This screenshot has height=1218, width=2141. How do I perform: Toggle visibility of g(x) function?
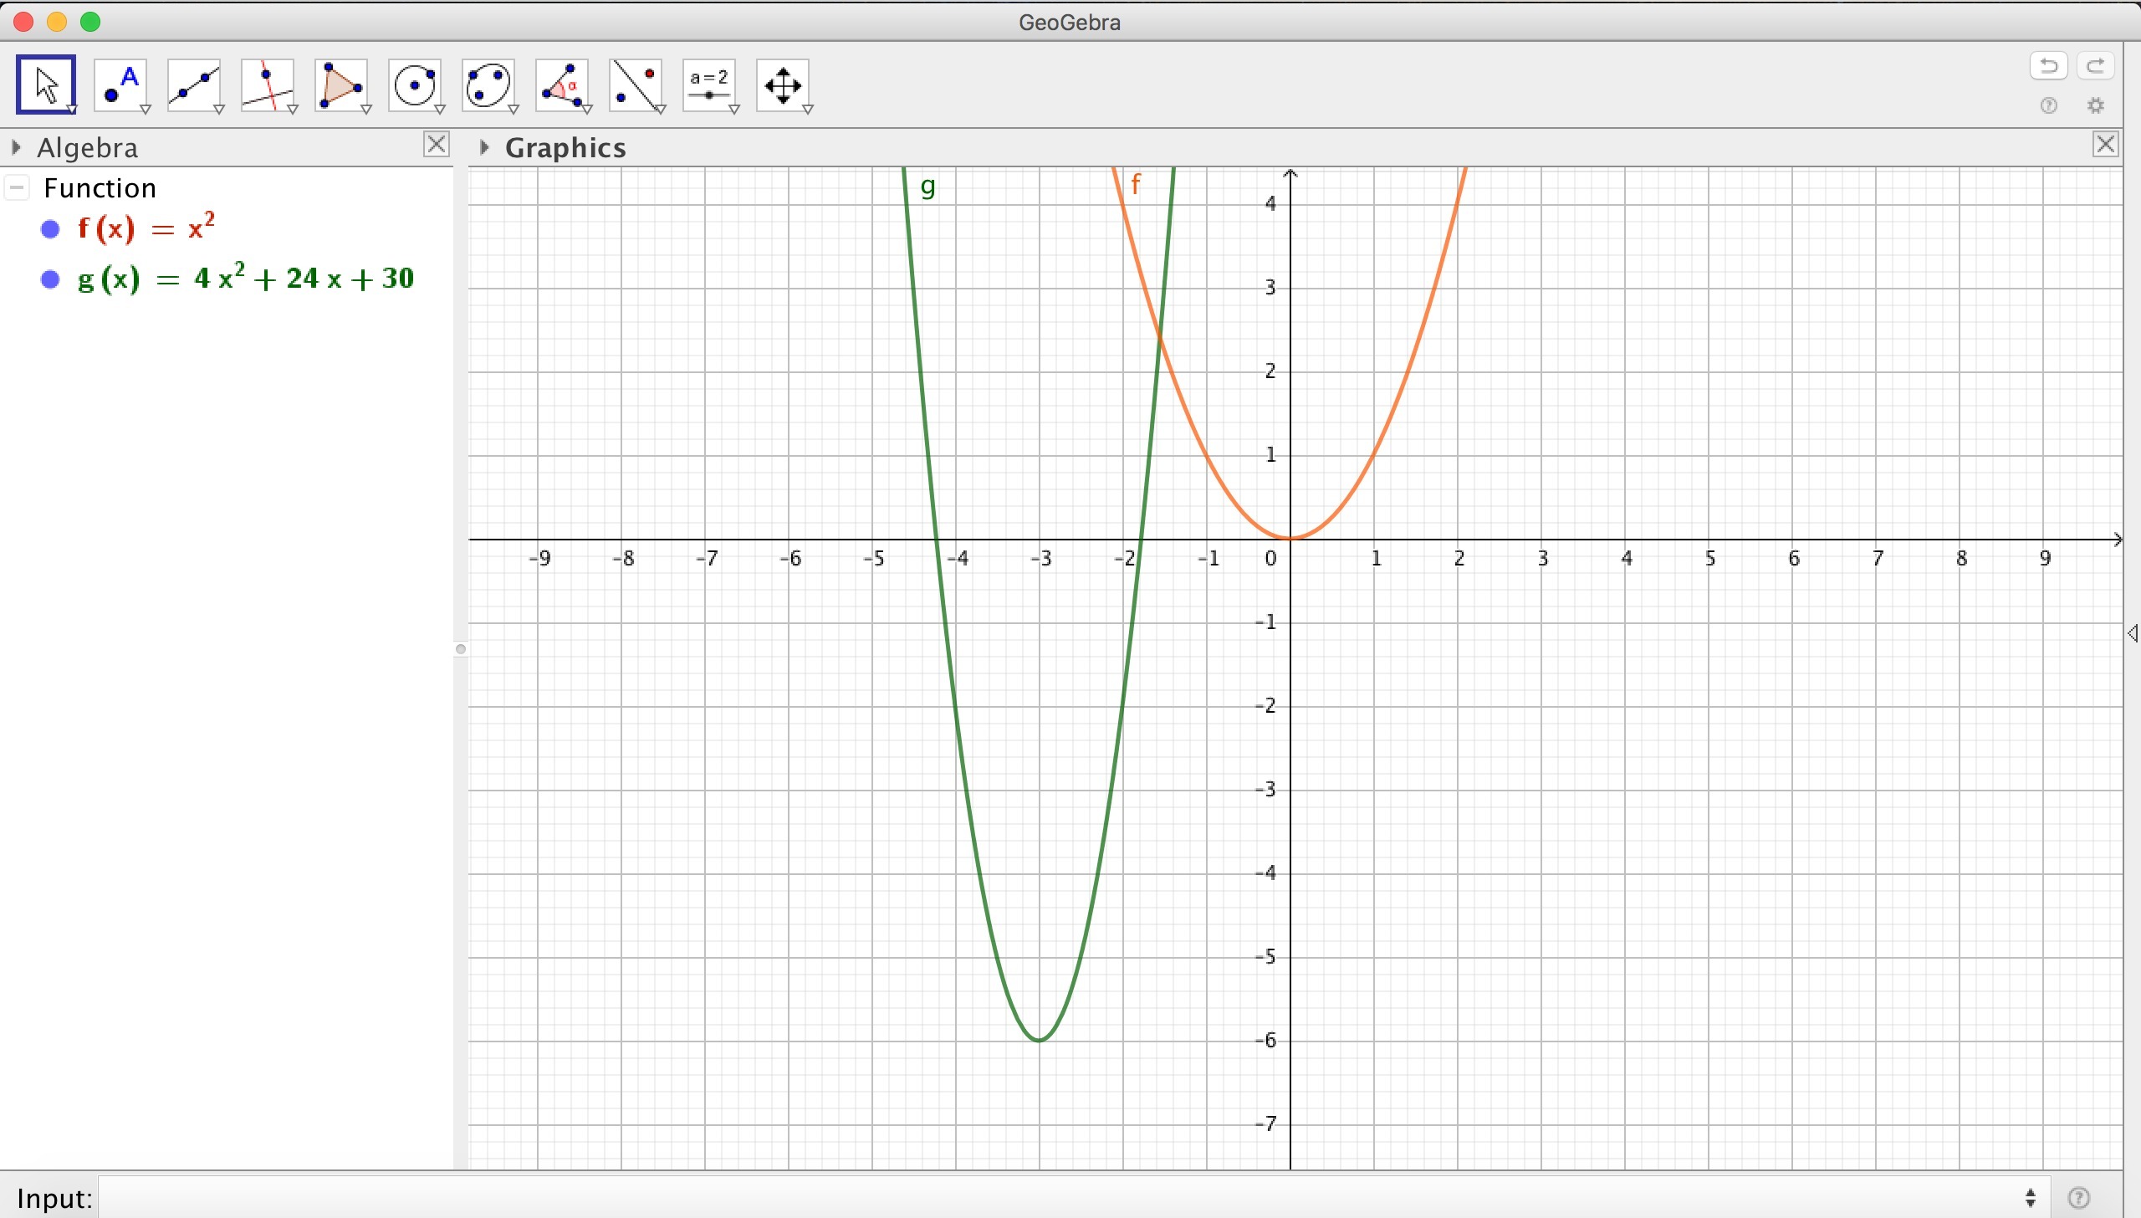click(50, 279)
